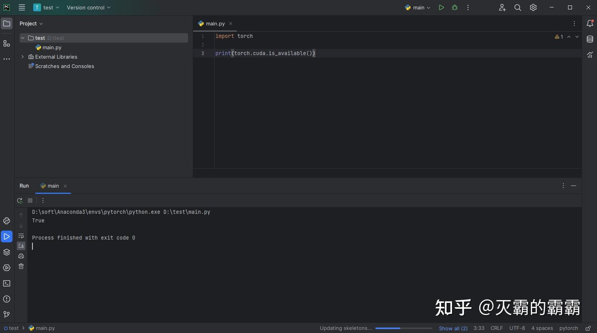Open Run panel options menu
Image resolution: width=597 pixels, height=333 pixels.
563,186
